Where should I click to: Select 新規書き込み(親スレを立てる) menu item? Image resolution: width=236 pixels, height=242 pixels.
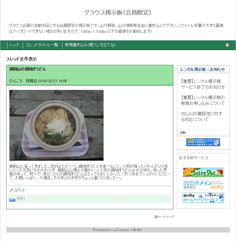click(90, 45)
